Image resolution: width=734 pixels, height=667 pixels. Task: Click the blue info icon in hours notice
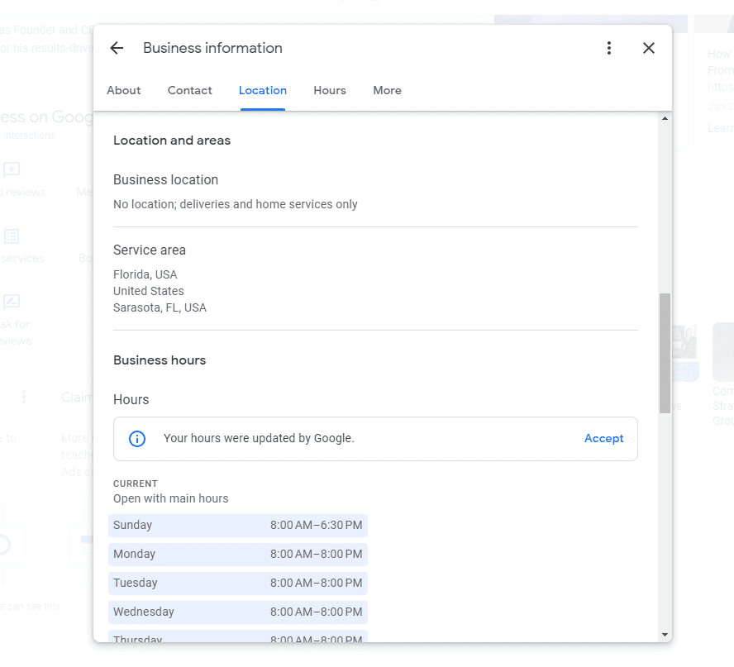pyautogui.click(x=136, y=438)
